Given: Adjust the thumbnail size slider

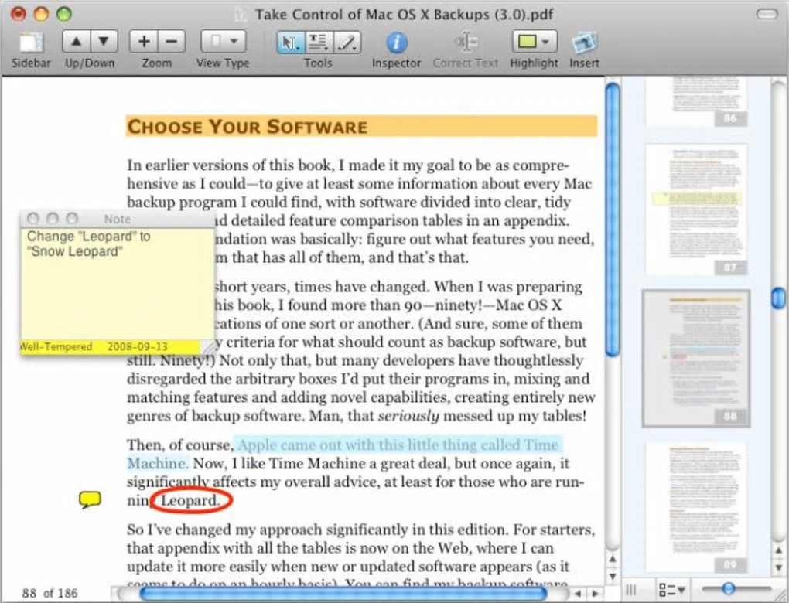Looking at the screenshot, I should [x=728, y=588].
